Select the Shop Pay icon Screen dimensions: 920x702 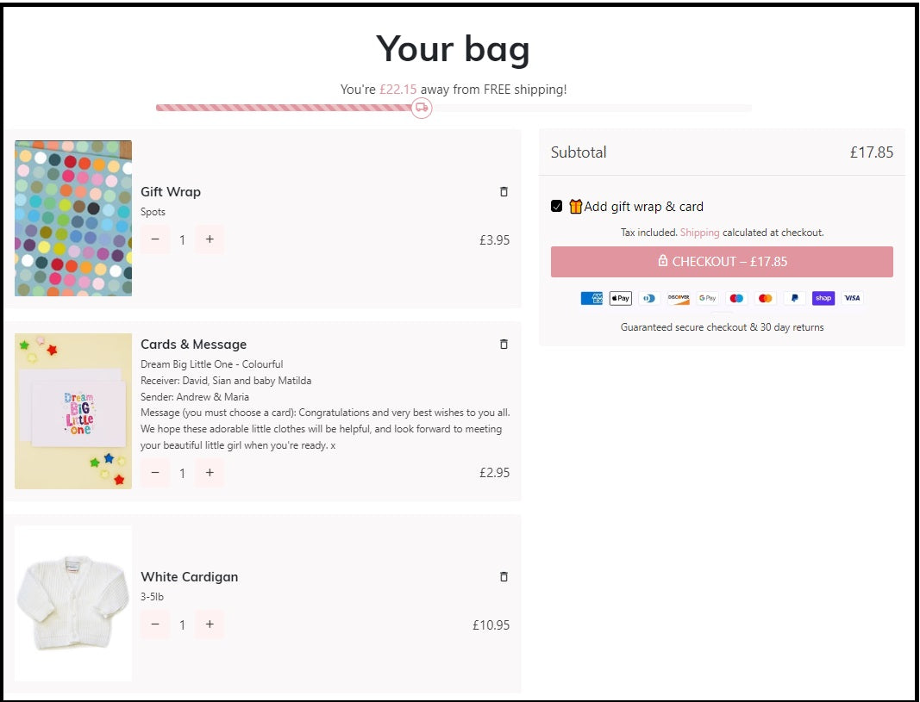point(823,298)
